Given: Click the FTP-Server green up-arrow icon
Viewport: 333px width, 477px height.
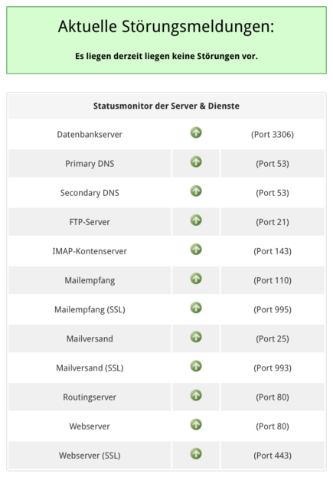Looking at the screenshot, I should click(x=196, y=221).
